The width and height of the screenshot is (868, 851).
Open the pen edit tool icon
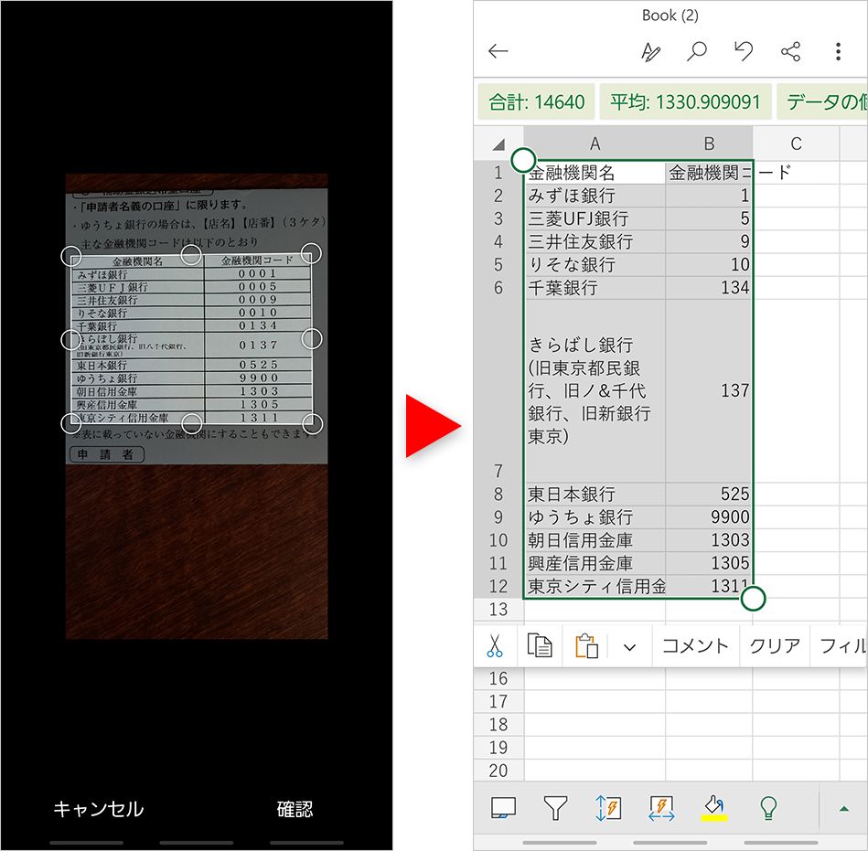pos(650,51)
